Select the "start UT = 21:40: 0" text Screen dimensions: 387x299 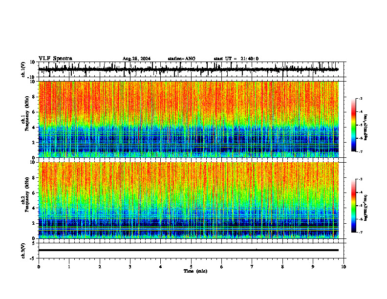(236, 59)
